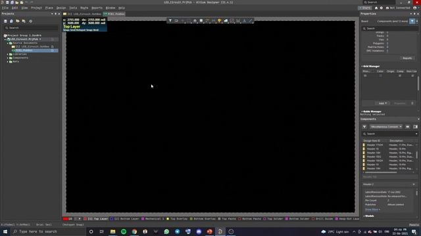This screenshot has width=421, height=236.
Task: Open File Explorer from the taskbar
Action: (112, 231)
